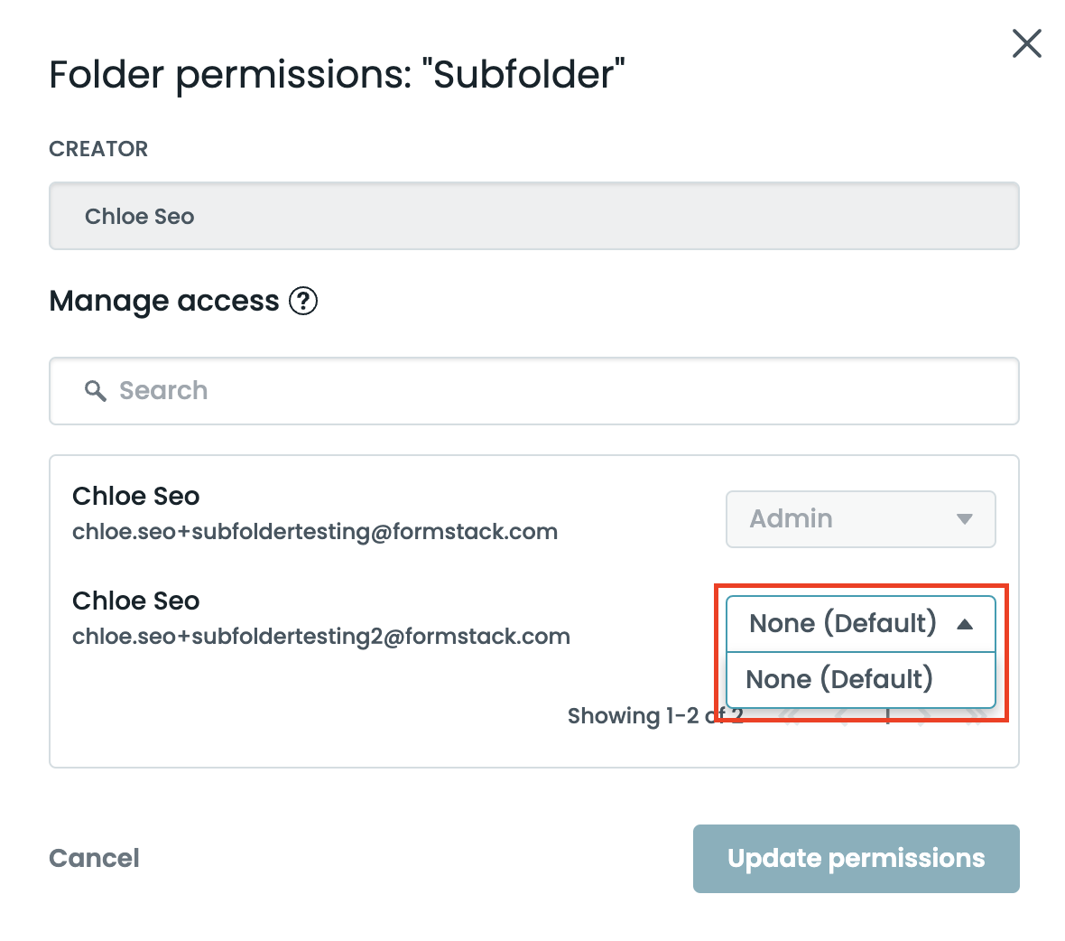Choose None (Default) from the open list

(839, 679)
